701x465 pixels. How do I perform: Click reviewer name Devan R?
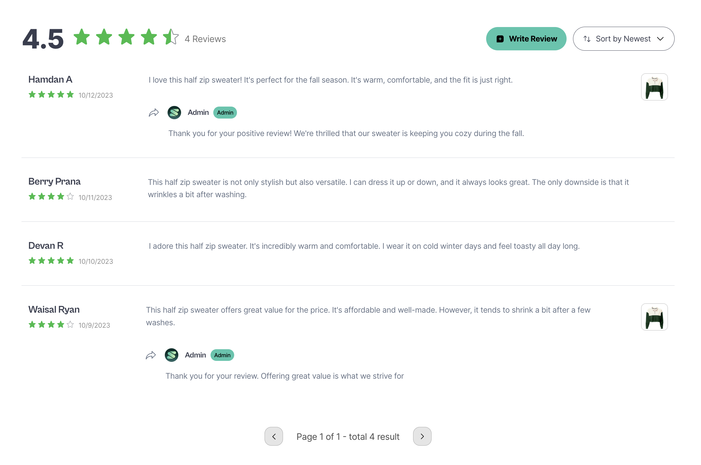(46, 246)
